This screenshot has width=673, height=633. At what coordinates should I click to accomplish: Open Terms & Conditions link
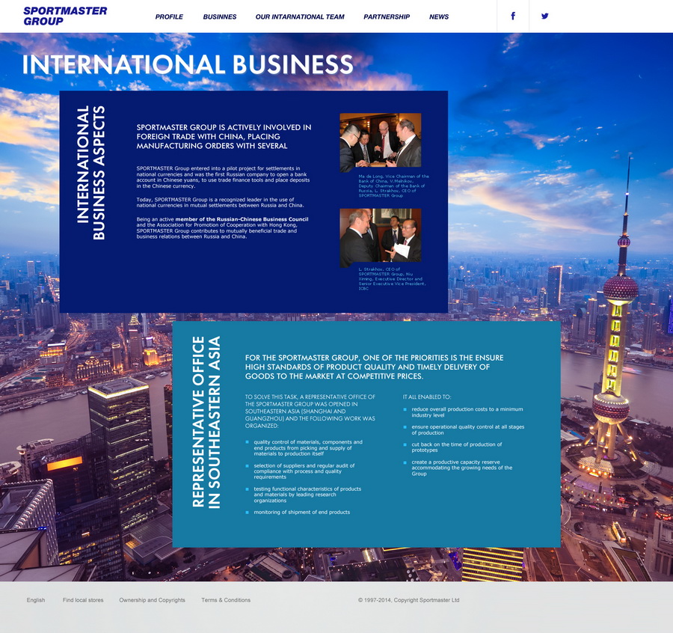(226, 600)
